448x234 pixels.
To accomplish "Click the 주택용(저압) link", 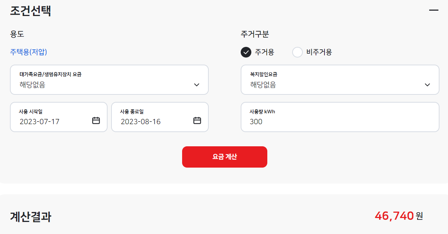I will (28, 52).
